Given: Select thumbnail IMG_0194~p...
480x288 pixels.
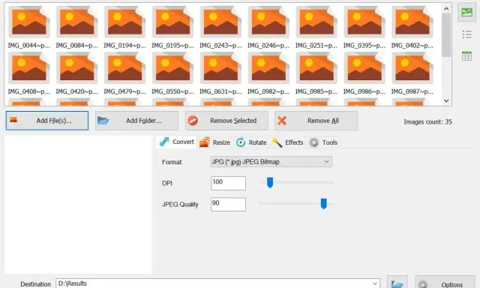Looking at the screenshot, I should tap(125, 28).
